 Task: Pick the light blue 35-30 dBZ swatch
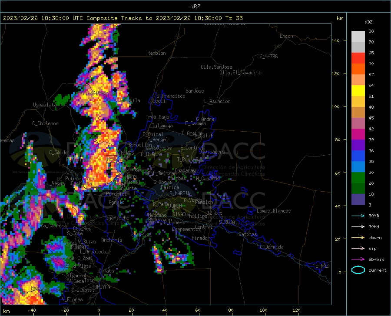click(x=358, y=167)
